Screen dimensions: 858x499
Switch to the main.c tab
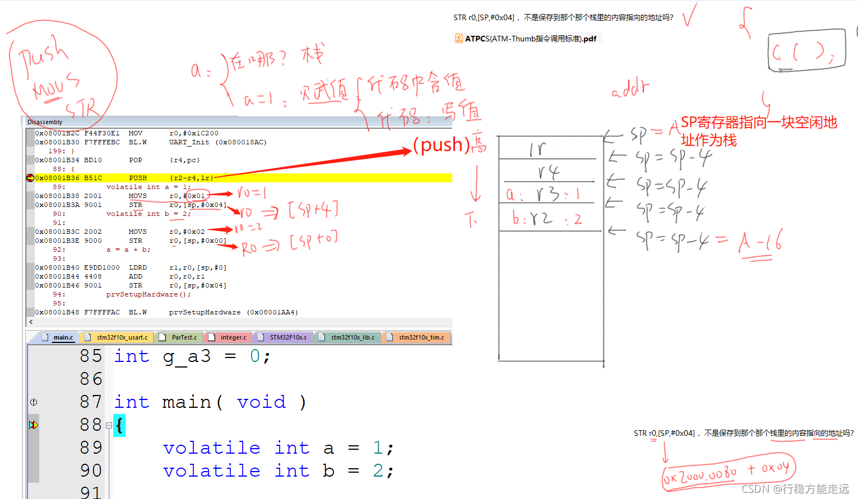58,337
